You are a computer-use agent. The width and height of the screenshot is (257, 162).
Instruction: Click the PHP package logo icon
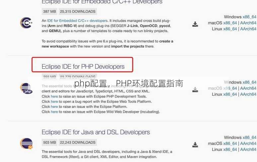(x=26, y=88)
